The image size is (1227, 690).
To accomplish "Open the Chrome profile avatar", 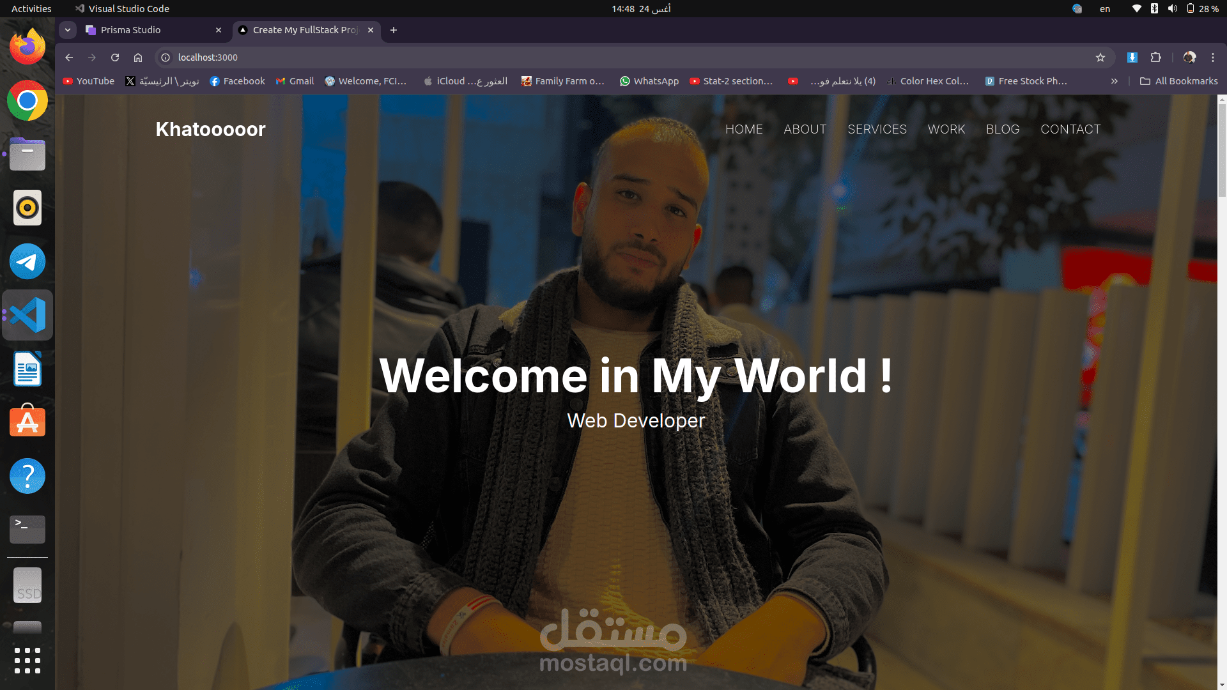I will [x=1189, y=57].
